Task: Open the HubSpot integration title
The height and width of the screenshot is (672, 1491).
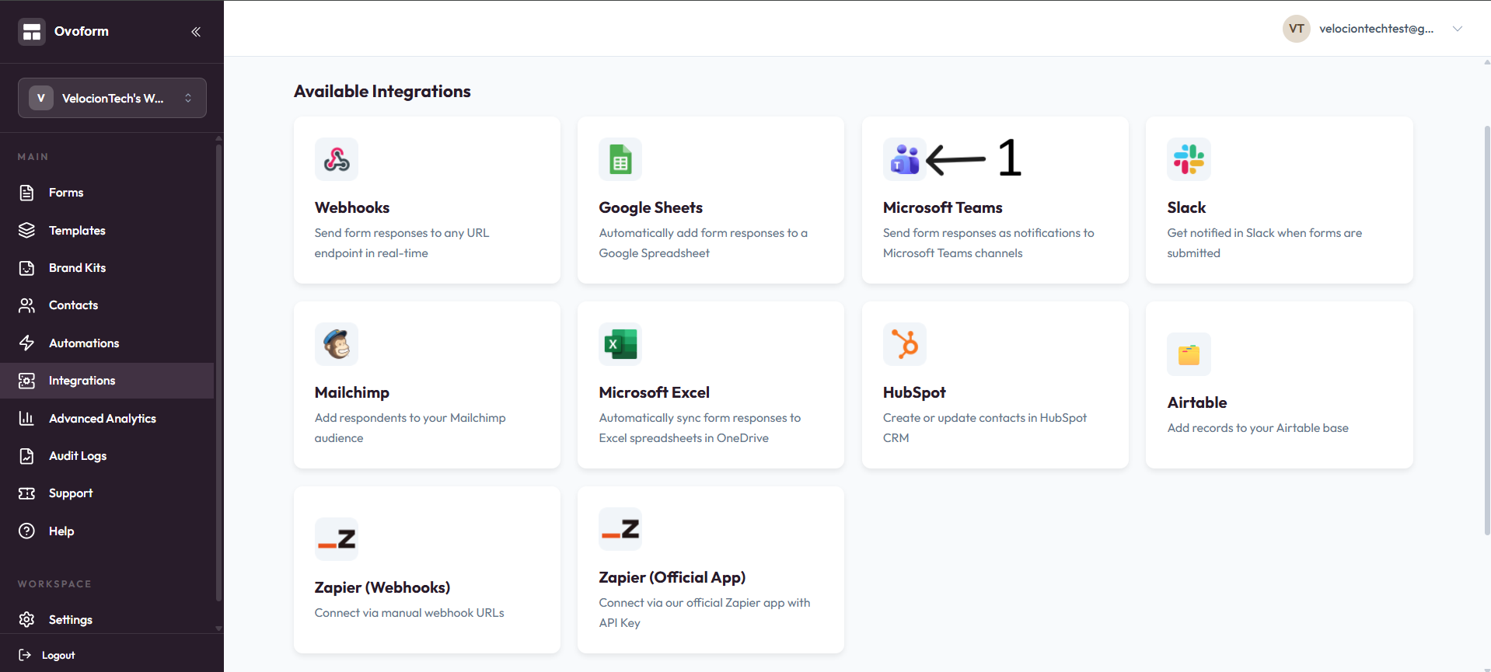Action: (x=914, y=392)
